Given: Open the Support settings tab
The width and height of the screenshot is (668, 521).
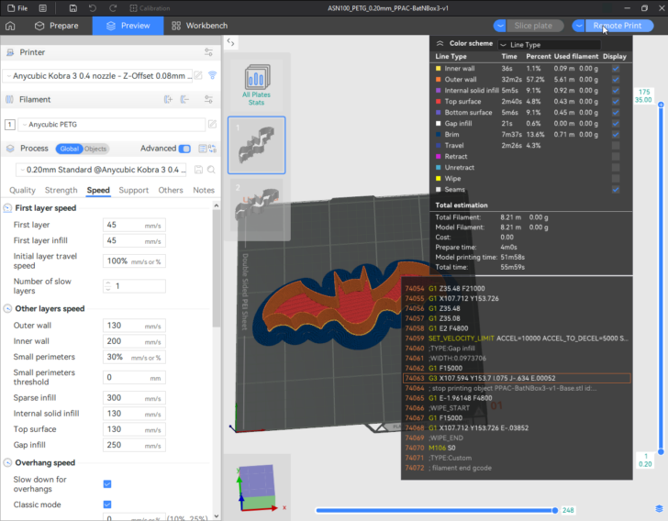Looking at the screenshot, I should [134, 190].
